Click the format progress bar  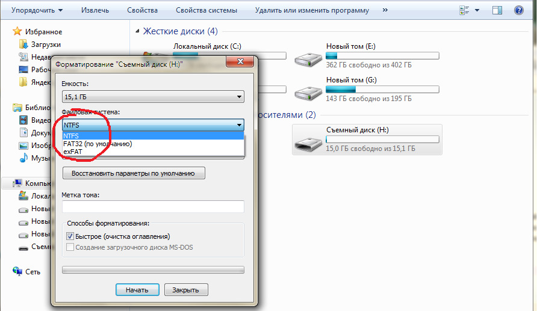153,270
